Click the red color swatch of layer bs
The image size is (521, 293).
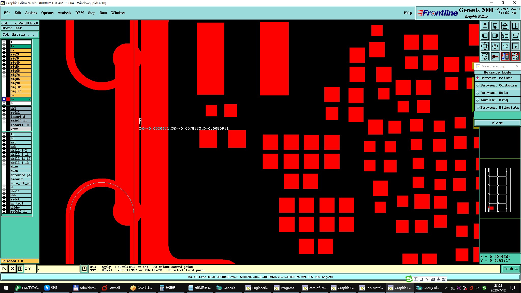(x=8, y=99)
